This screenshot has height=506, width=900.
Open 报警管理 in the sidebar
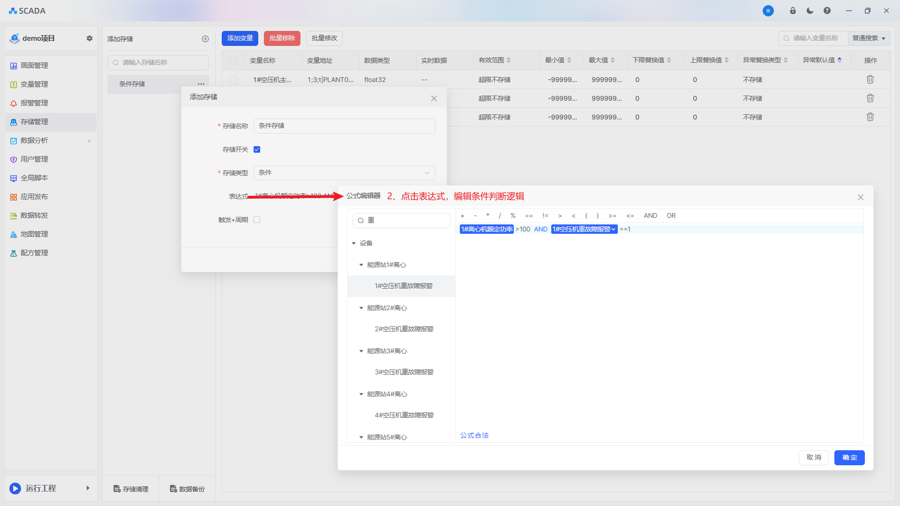coord(34,103)
